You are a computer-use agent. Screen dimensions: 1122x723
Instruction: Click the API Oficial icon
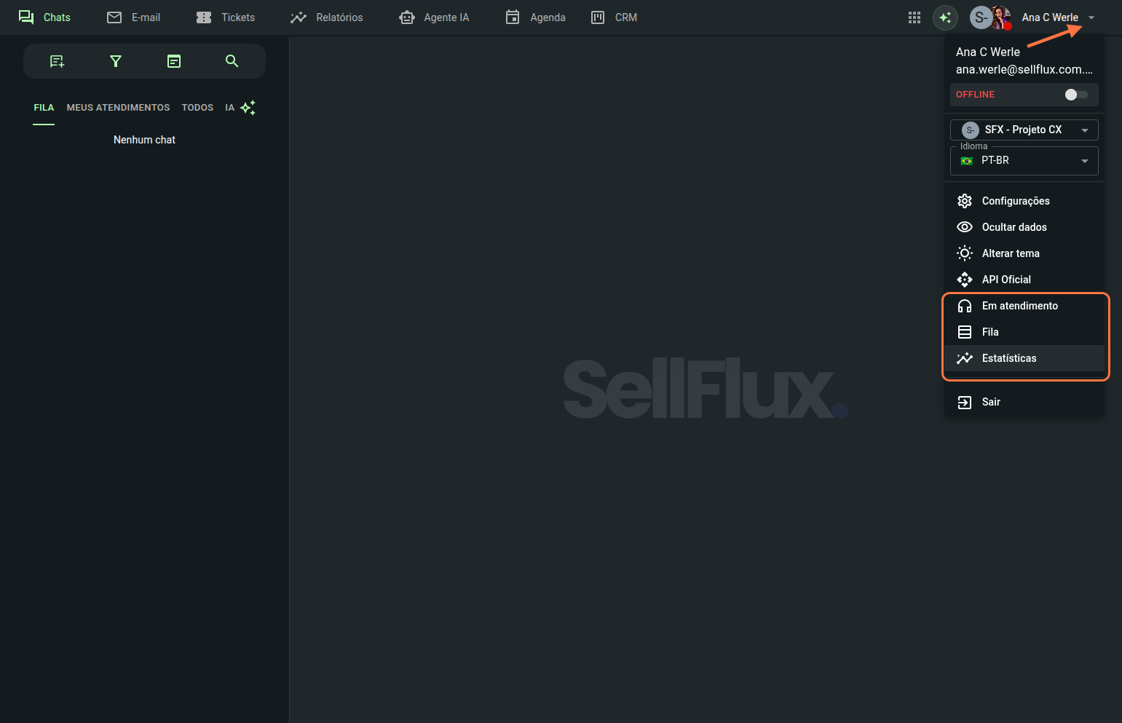[965, 280]
